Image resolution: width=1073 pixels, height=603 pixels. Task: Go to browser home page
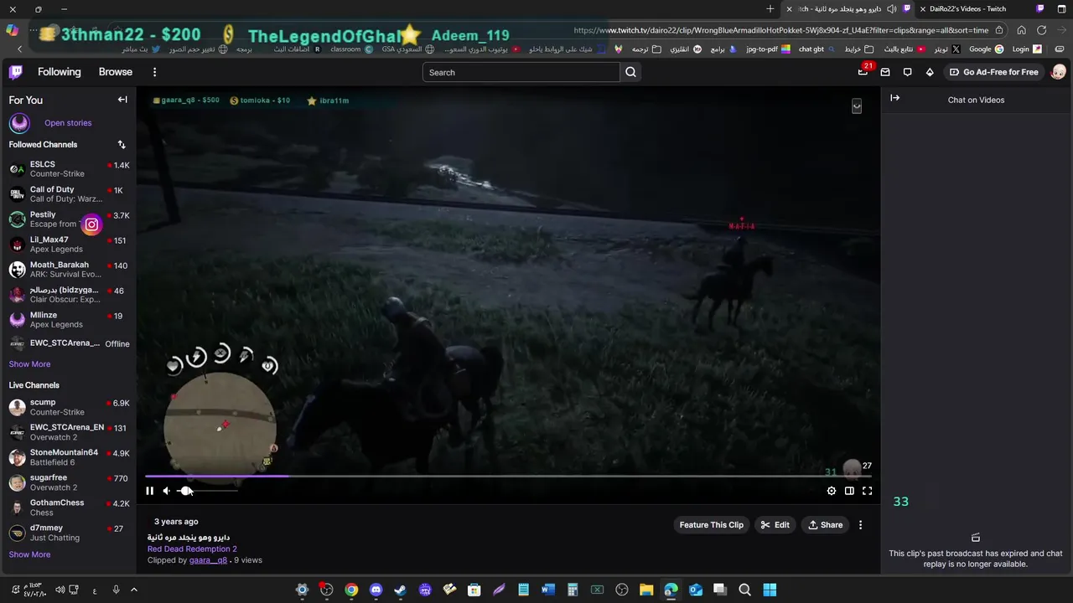1021,30
